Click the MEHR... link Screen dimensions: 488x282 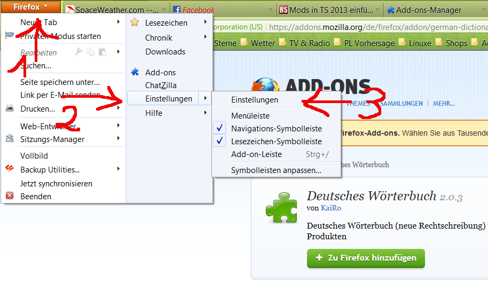click(444, 103)
